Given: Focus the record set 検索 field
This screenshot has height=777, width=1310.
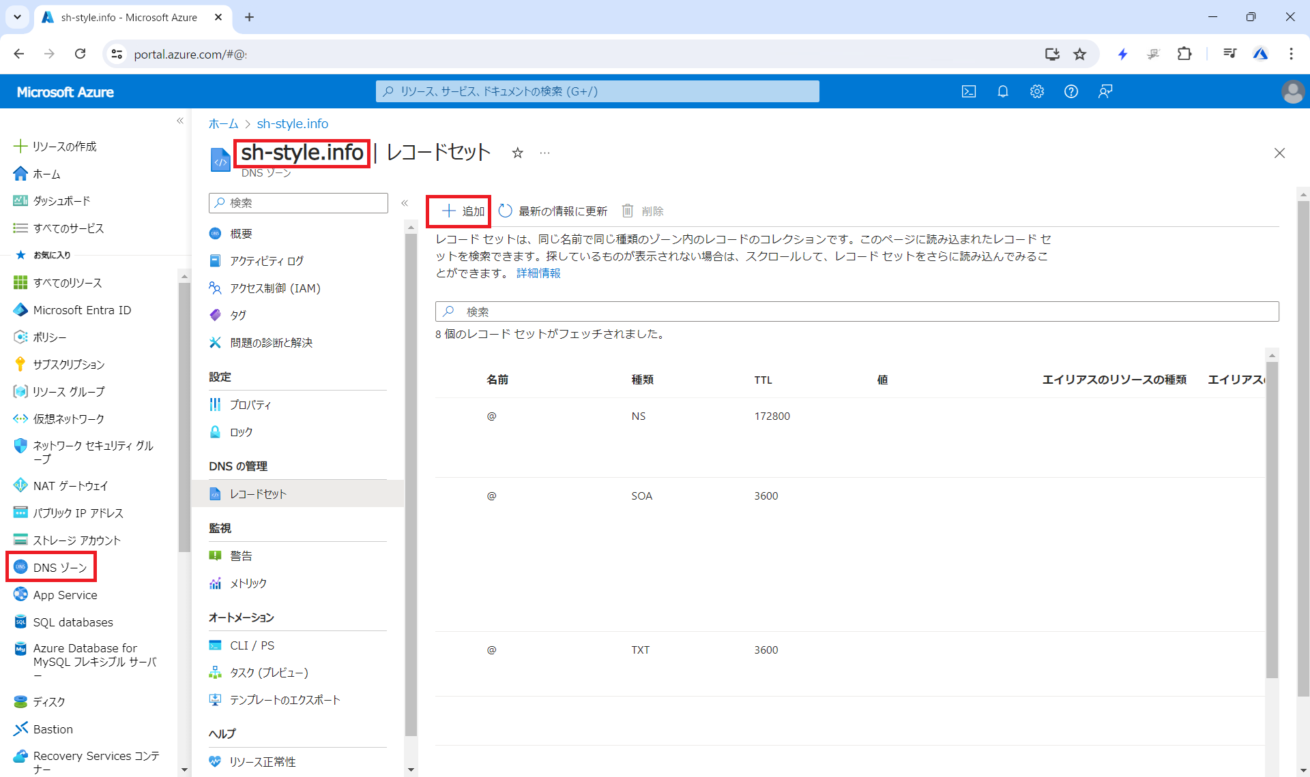Looking at the screenshot, I should [x=857, y=311].
